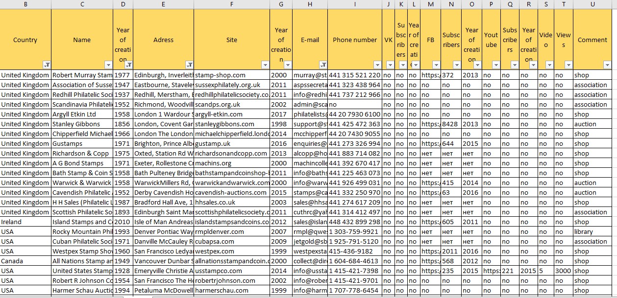Image resolution: width=617 pixels, height=298 pixels.
Task: Expand the Comment column filter dropdown
Action: click(608, 65)
